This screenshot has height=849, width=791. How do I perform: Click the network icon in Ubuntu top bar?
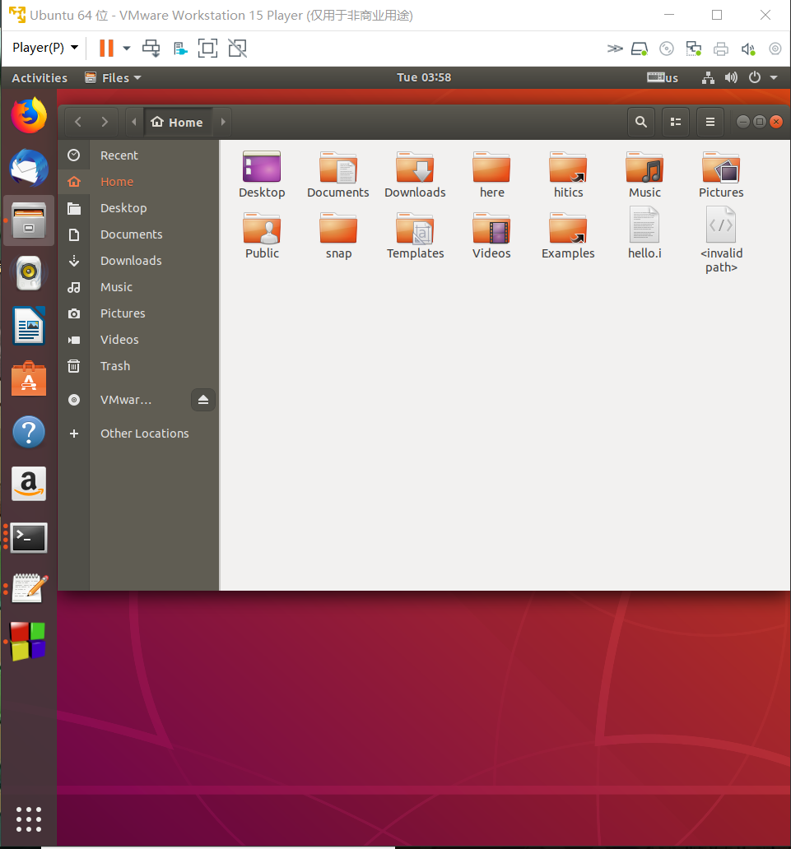click(x=708, y=77)
